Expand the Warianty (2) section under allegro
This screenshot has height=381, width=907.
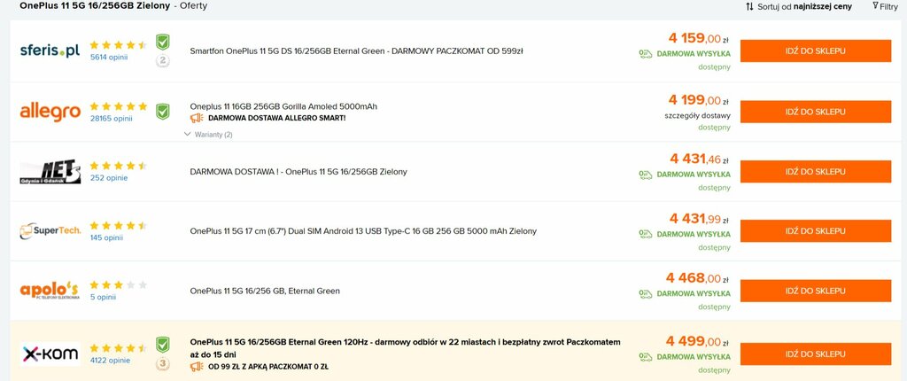click(208, 135)
